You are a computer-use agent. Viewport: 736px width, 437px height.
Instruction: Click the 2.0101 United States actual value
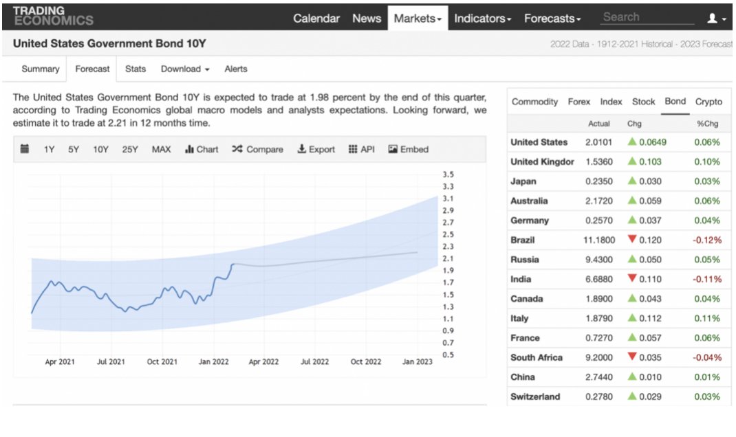click(599, 142)
